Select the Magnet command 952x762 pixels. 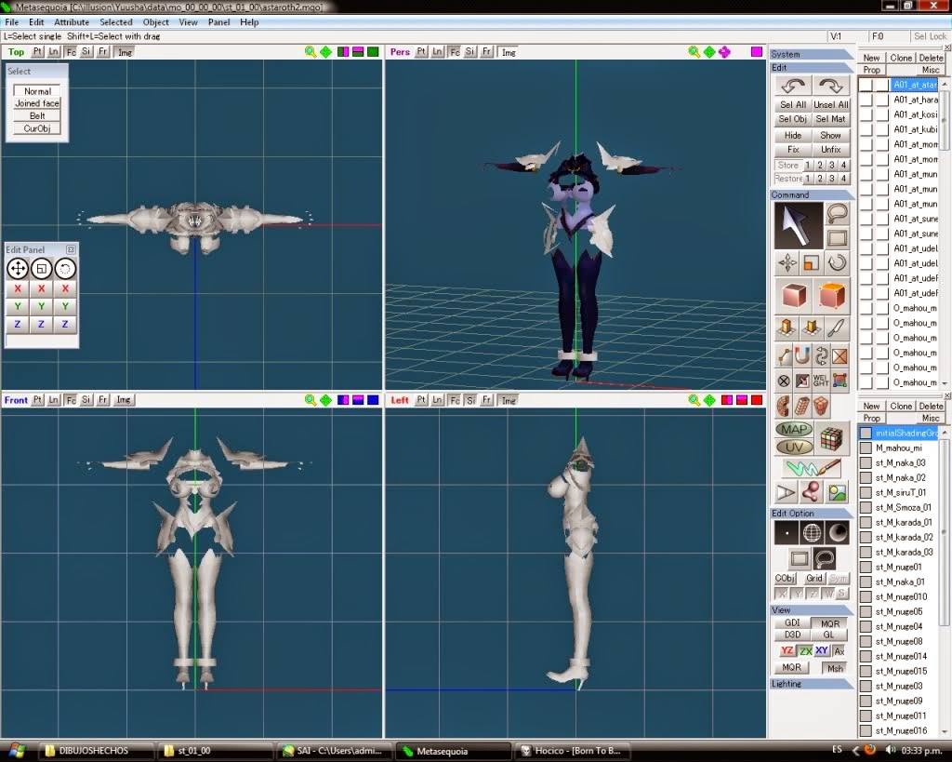802,355
